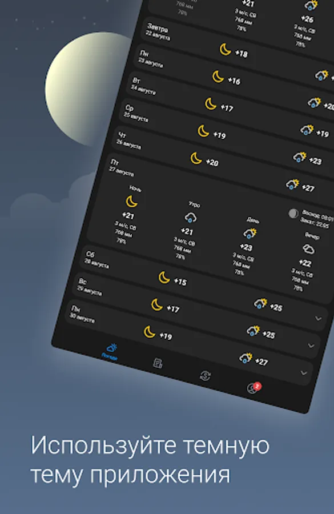The image size is (334, 514).
Task: Click the red notification badge on globe icon
Action: click(257, 386)
